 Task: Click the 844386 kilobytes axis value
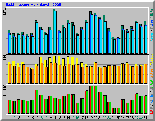click(x=5, y=90)
